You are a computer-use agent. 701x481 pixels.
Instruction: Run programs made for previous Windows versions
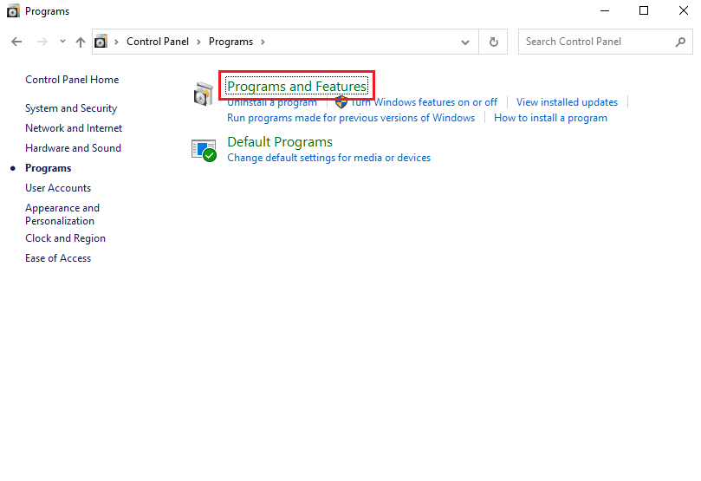[x=351, y=118]
